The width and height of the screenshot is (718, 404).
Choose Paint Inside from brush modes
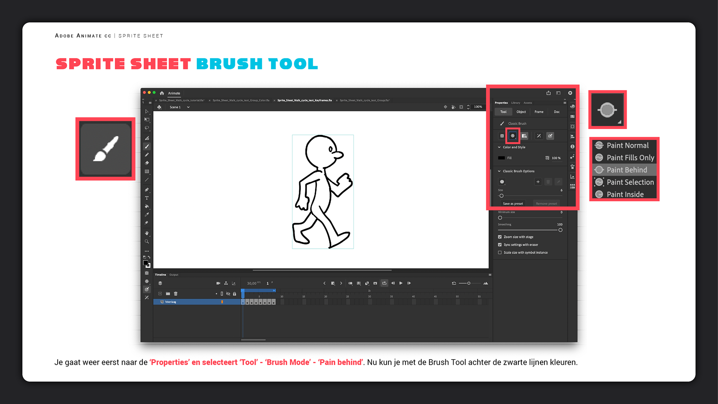[x=625, y=195]
